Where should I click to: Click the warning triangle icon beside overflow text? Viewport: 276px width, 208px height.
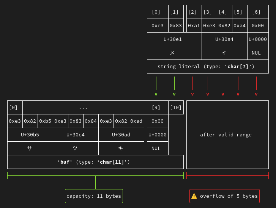tap(194, 196)
